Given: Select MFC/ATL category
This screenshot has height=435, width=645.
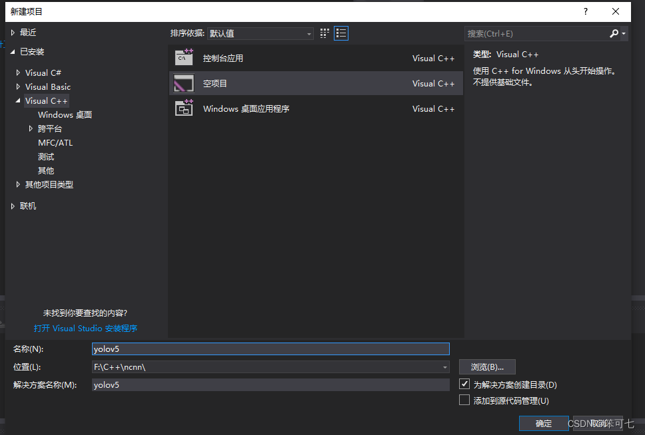Looking at the screenshot, I should (55, 142).
